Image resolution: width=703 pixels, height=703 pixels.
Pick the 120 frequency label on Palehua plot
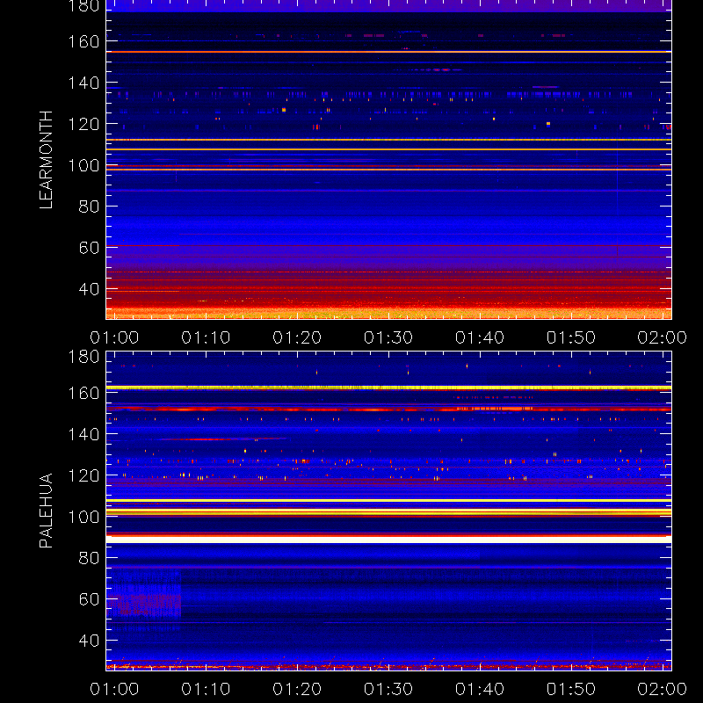click(x=83, y=475)
